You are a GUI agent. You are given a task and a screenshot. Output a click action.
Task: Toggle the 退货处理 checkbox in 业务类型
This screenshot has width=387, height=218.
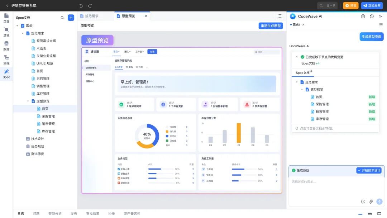[x=119, y=183]
